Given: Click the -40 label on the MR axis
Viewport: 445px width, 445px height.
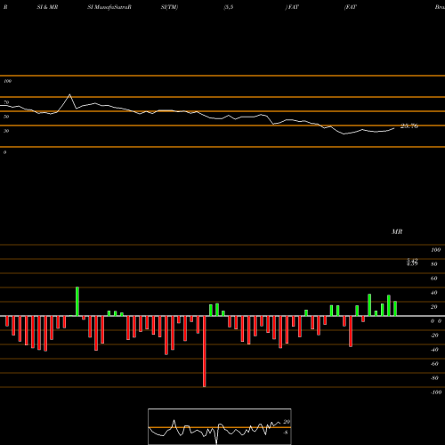Looking at the screenshot, I should pos(434,350).
